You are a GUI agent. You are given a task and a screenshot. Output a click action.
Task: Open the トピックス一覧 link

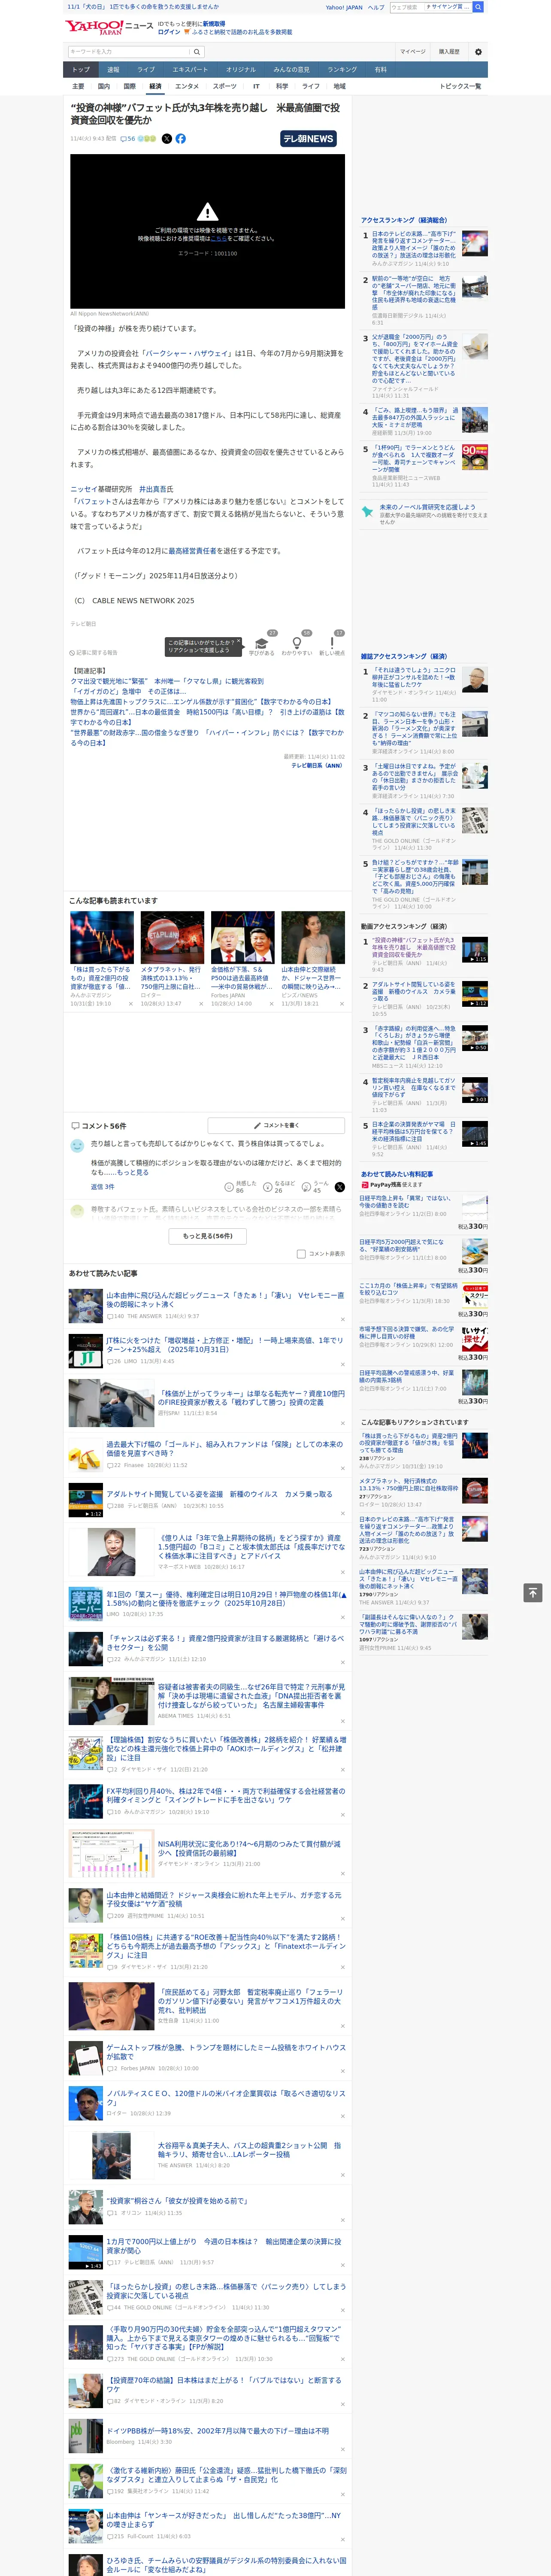pyautogui.click(x=460, y=86)
